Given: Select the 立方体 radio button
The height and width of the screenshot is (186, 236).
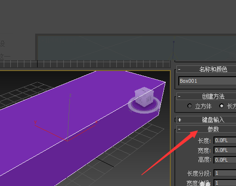Looking at the screenshot, I should 190,106.
